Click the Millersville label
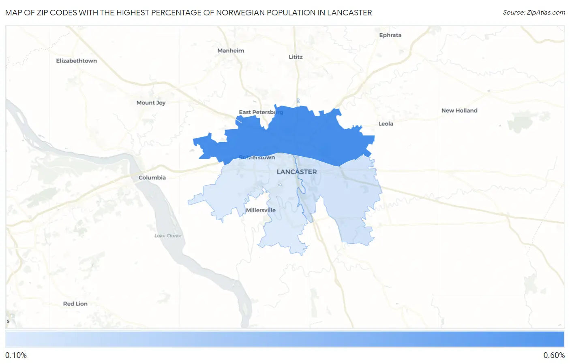 261,211
